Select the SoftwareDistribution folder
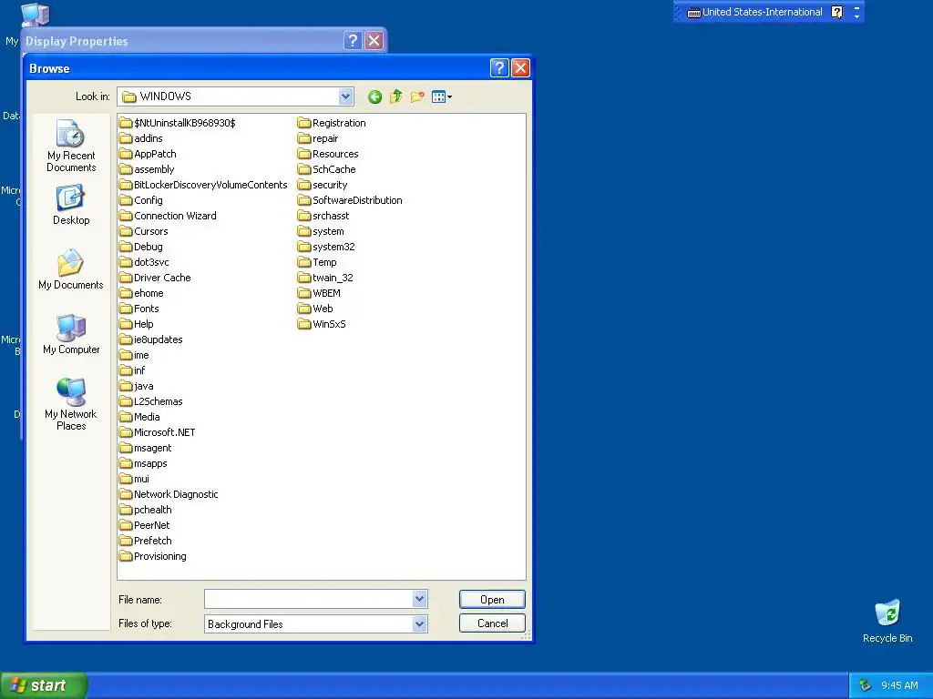Viewport: 933px width, 699px height. (x=351, y=200)
